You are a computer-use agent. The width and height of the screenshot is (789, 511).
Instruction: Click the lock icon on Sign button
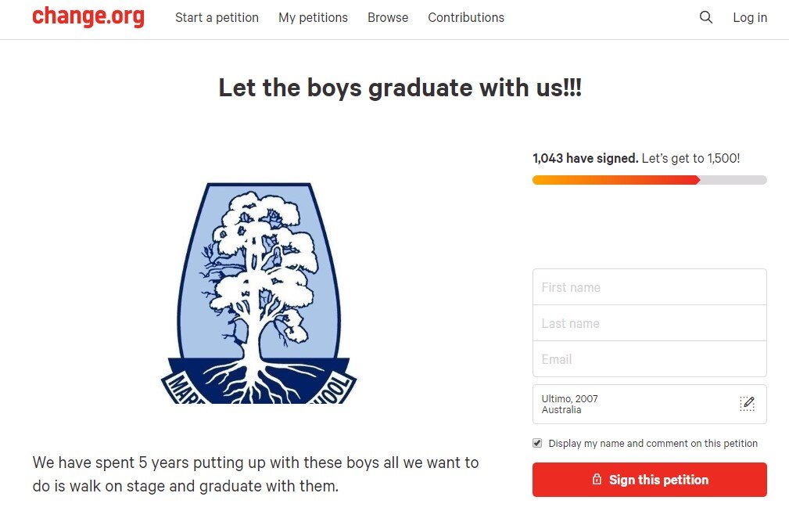pyautogui.click(x=597, y=480)
